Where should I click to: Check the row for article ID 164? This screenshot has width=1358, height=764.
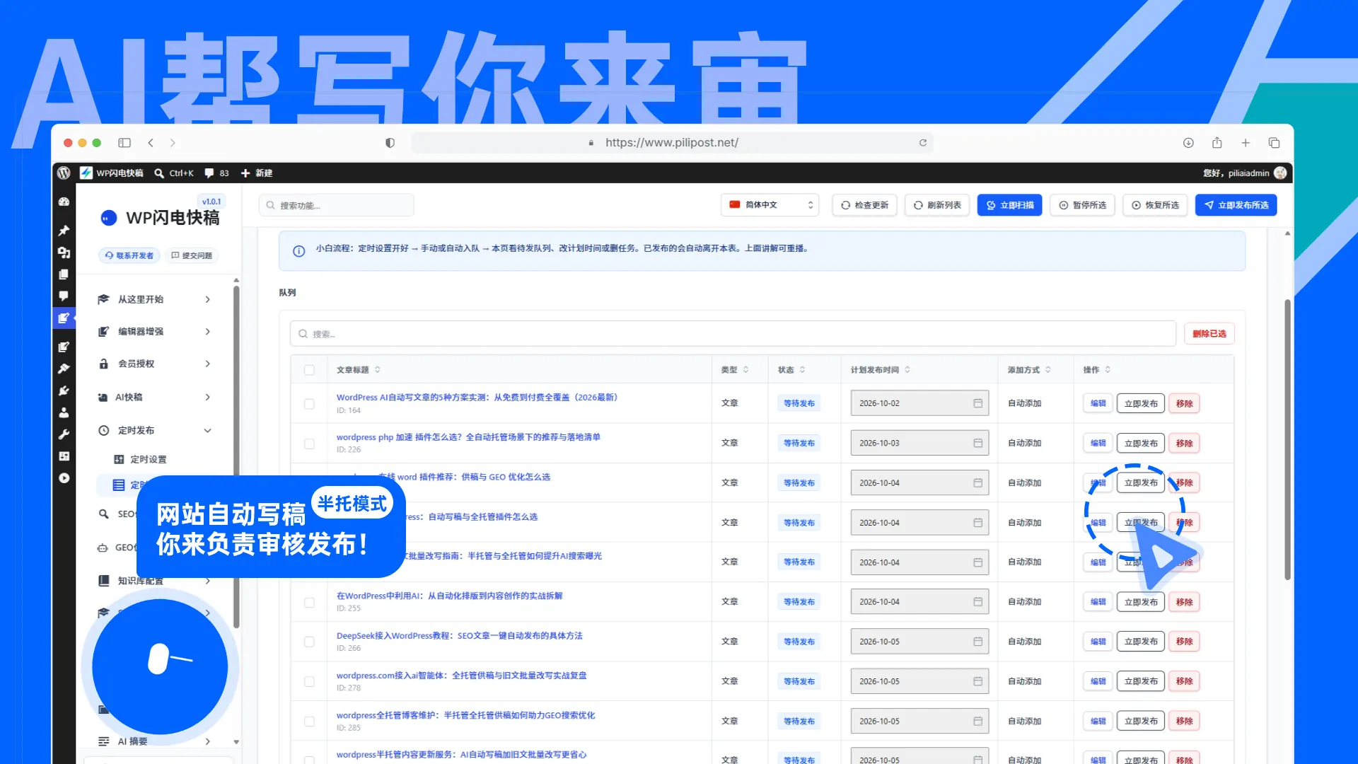(309, 404)
